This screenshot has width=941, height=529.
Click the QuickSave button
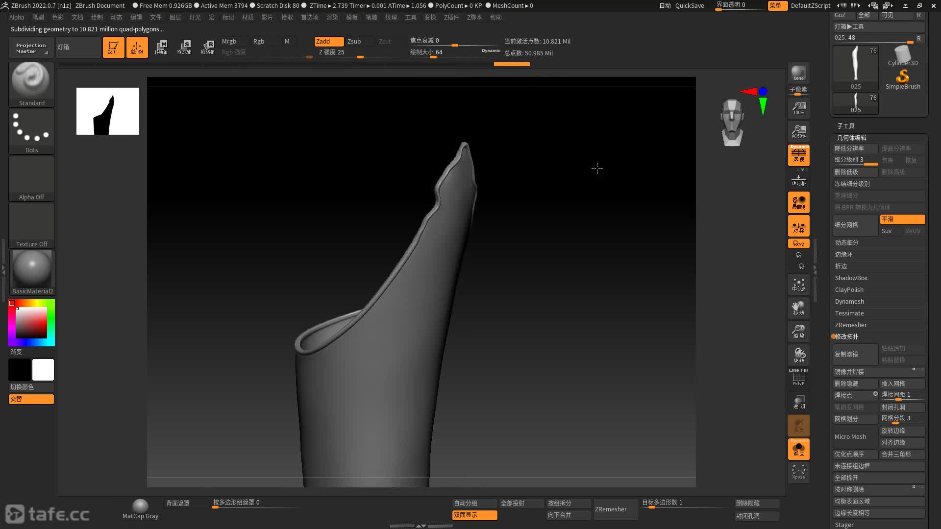689,5
